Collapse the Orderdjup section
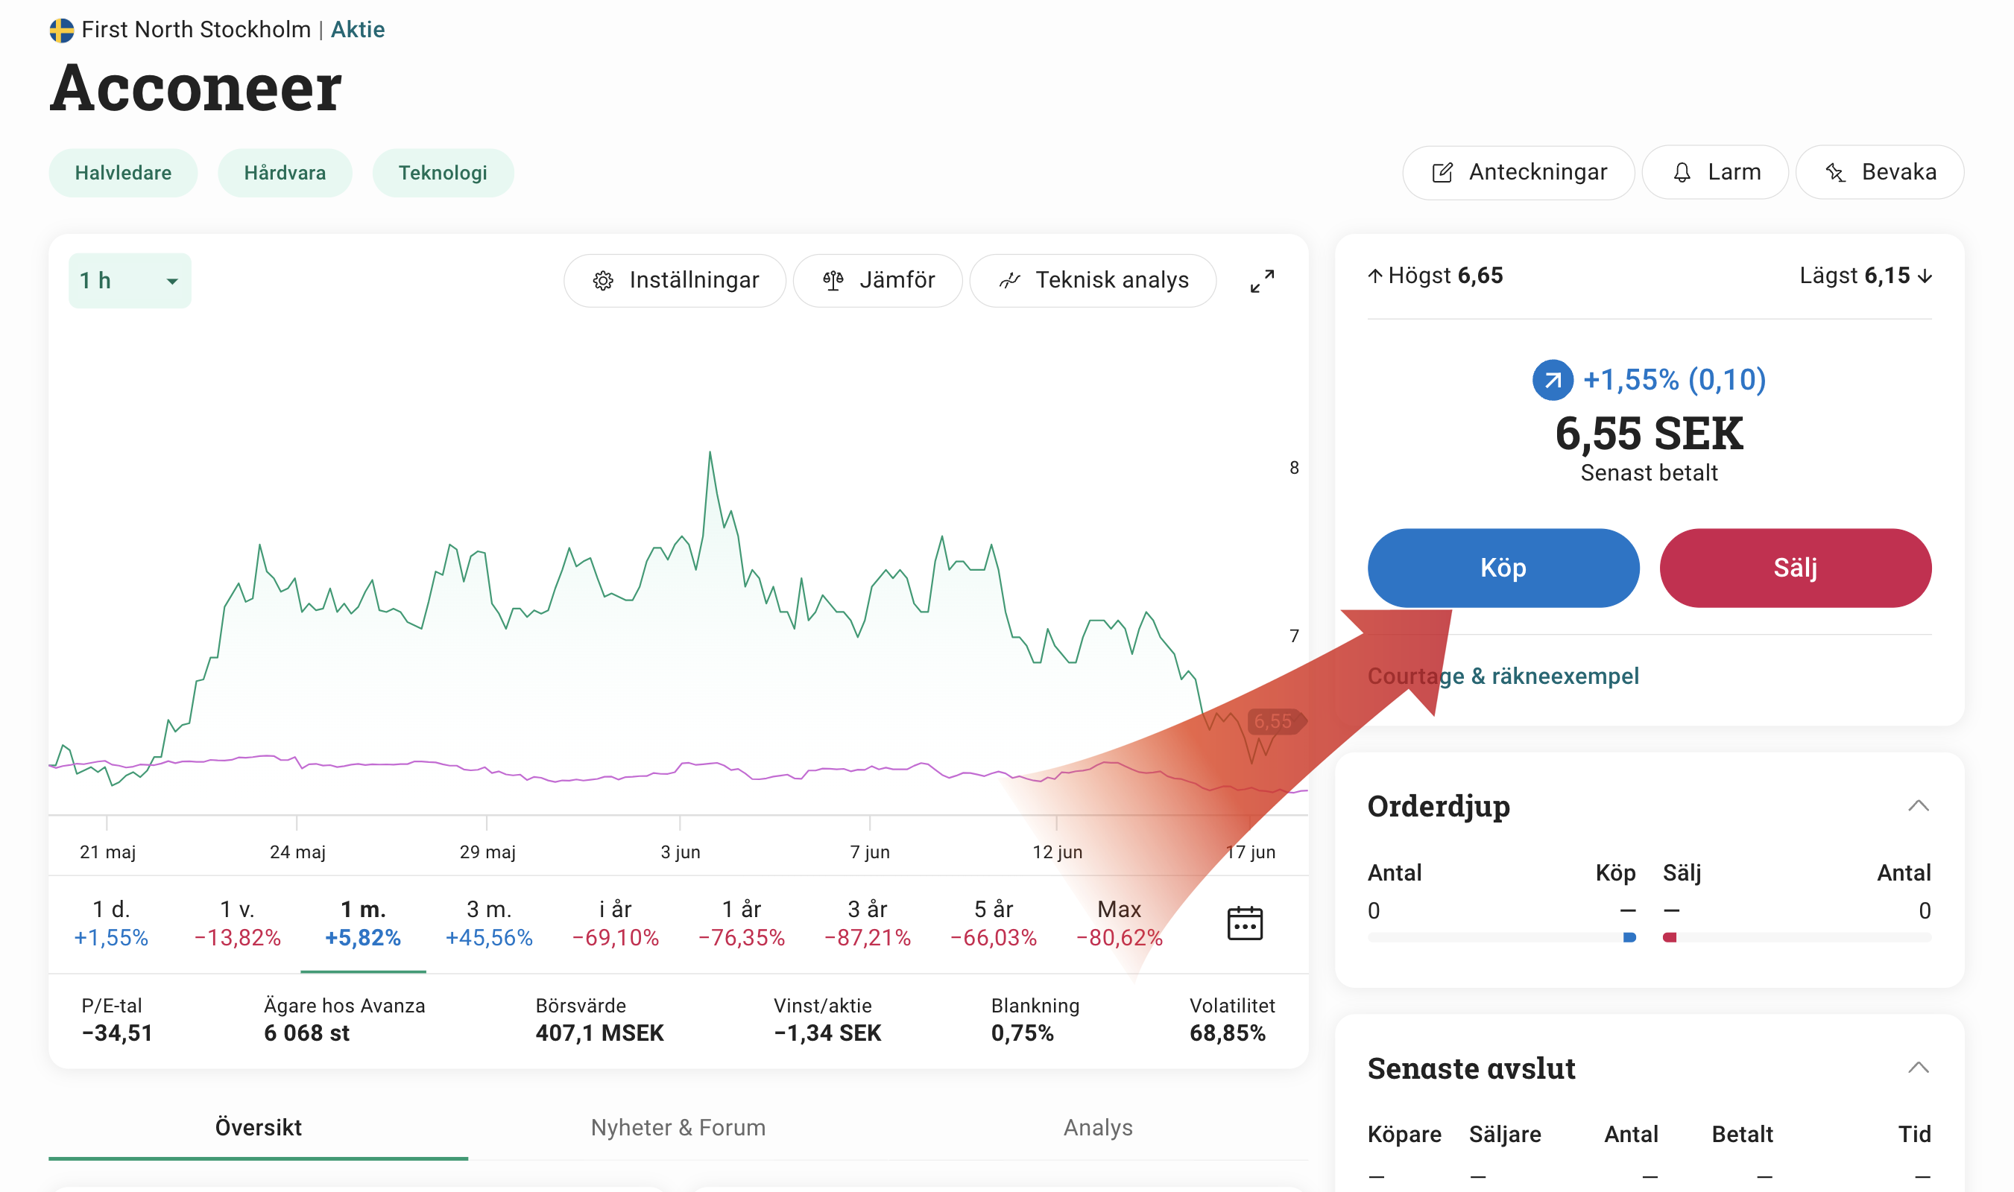This screenshot has height=1192, width=2014. [x=1918, y=805]
